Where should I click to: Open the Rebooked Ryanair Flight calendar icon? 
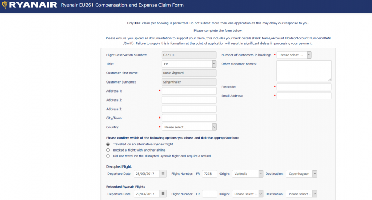click(163, 194)
